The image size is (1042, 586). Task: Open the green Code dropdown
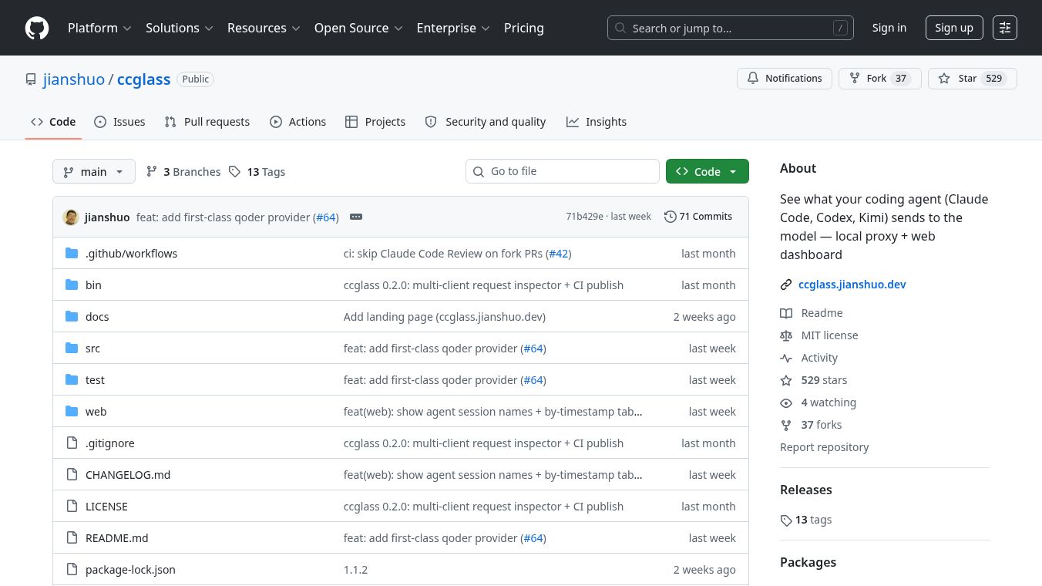[707, 171]
